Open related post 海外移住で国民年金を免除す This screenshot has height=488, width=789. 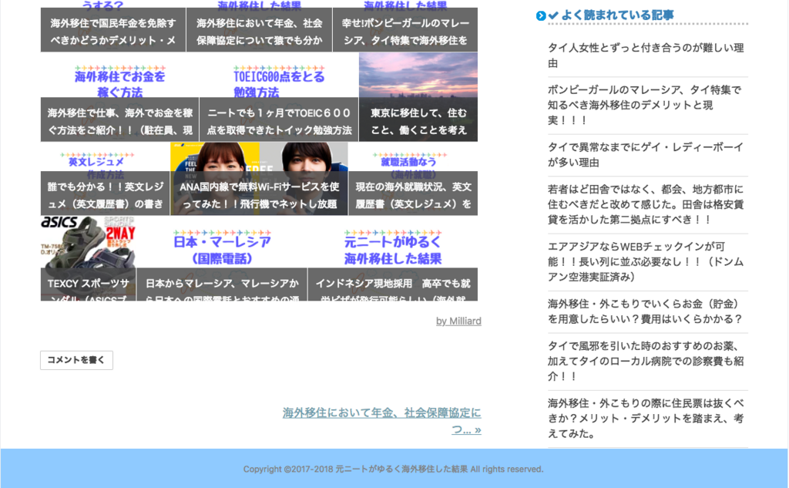pyautogui.click(x=113, y=25)
